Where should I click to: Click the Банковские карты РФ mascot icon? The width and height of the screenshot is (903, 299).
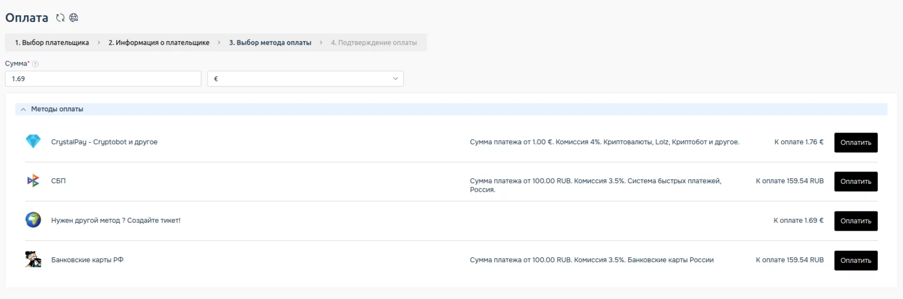(33, 260)
